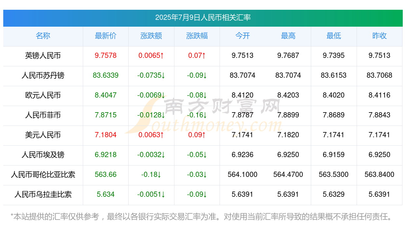Image resolution: width=406 pixels, height=227 pixels.
Task: Click latest price 563.66
Action: pyautogui.click(x=106, y=175)
